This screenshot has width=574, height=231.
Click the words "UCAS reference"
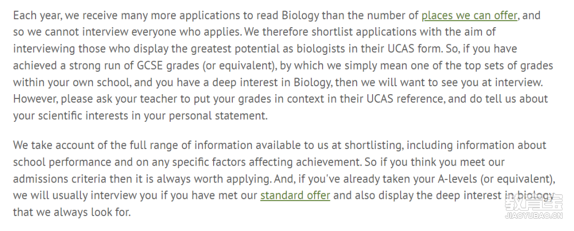tap(404, 99)
